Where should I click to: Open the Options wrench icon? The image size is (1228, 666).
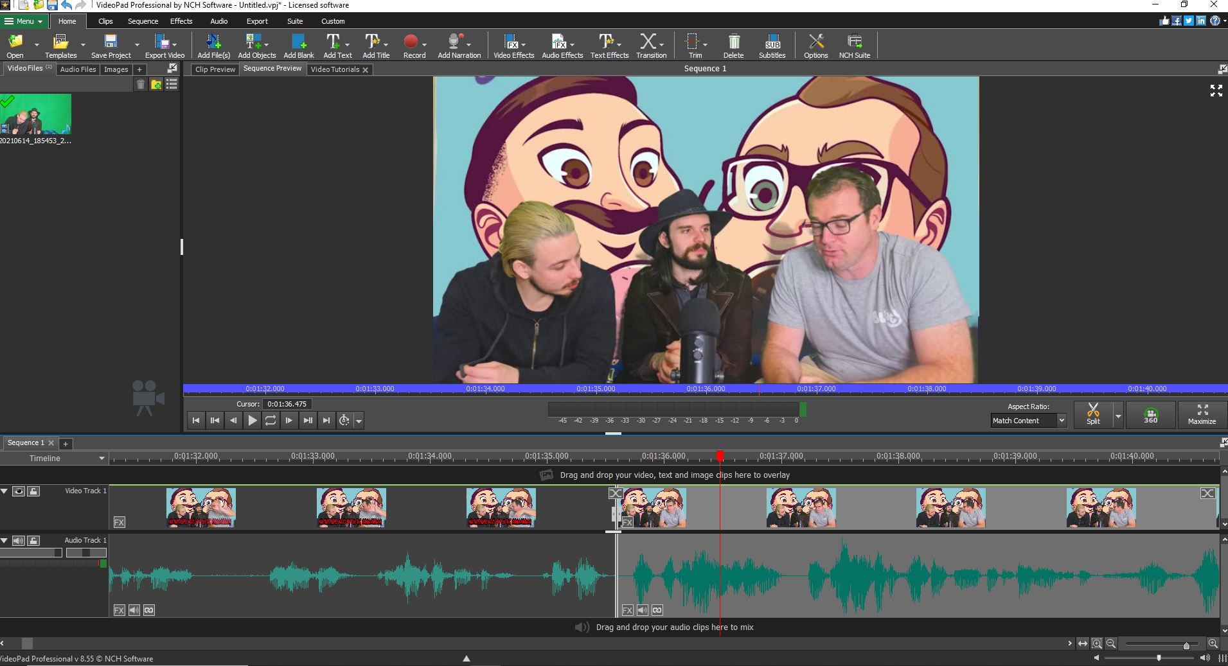pos(815,46)
